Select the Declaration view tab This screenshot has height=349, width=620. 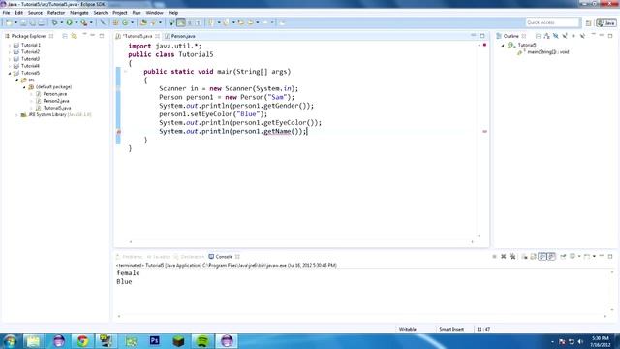[190, 257]
